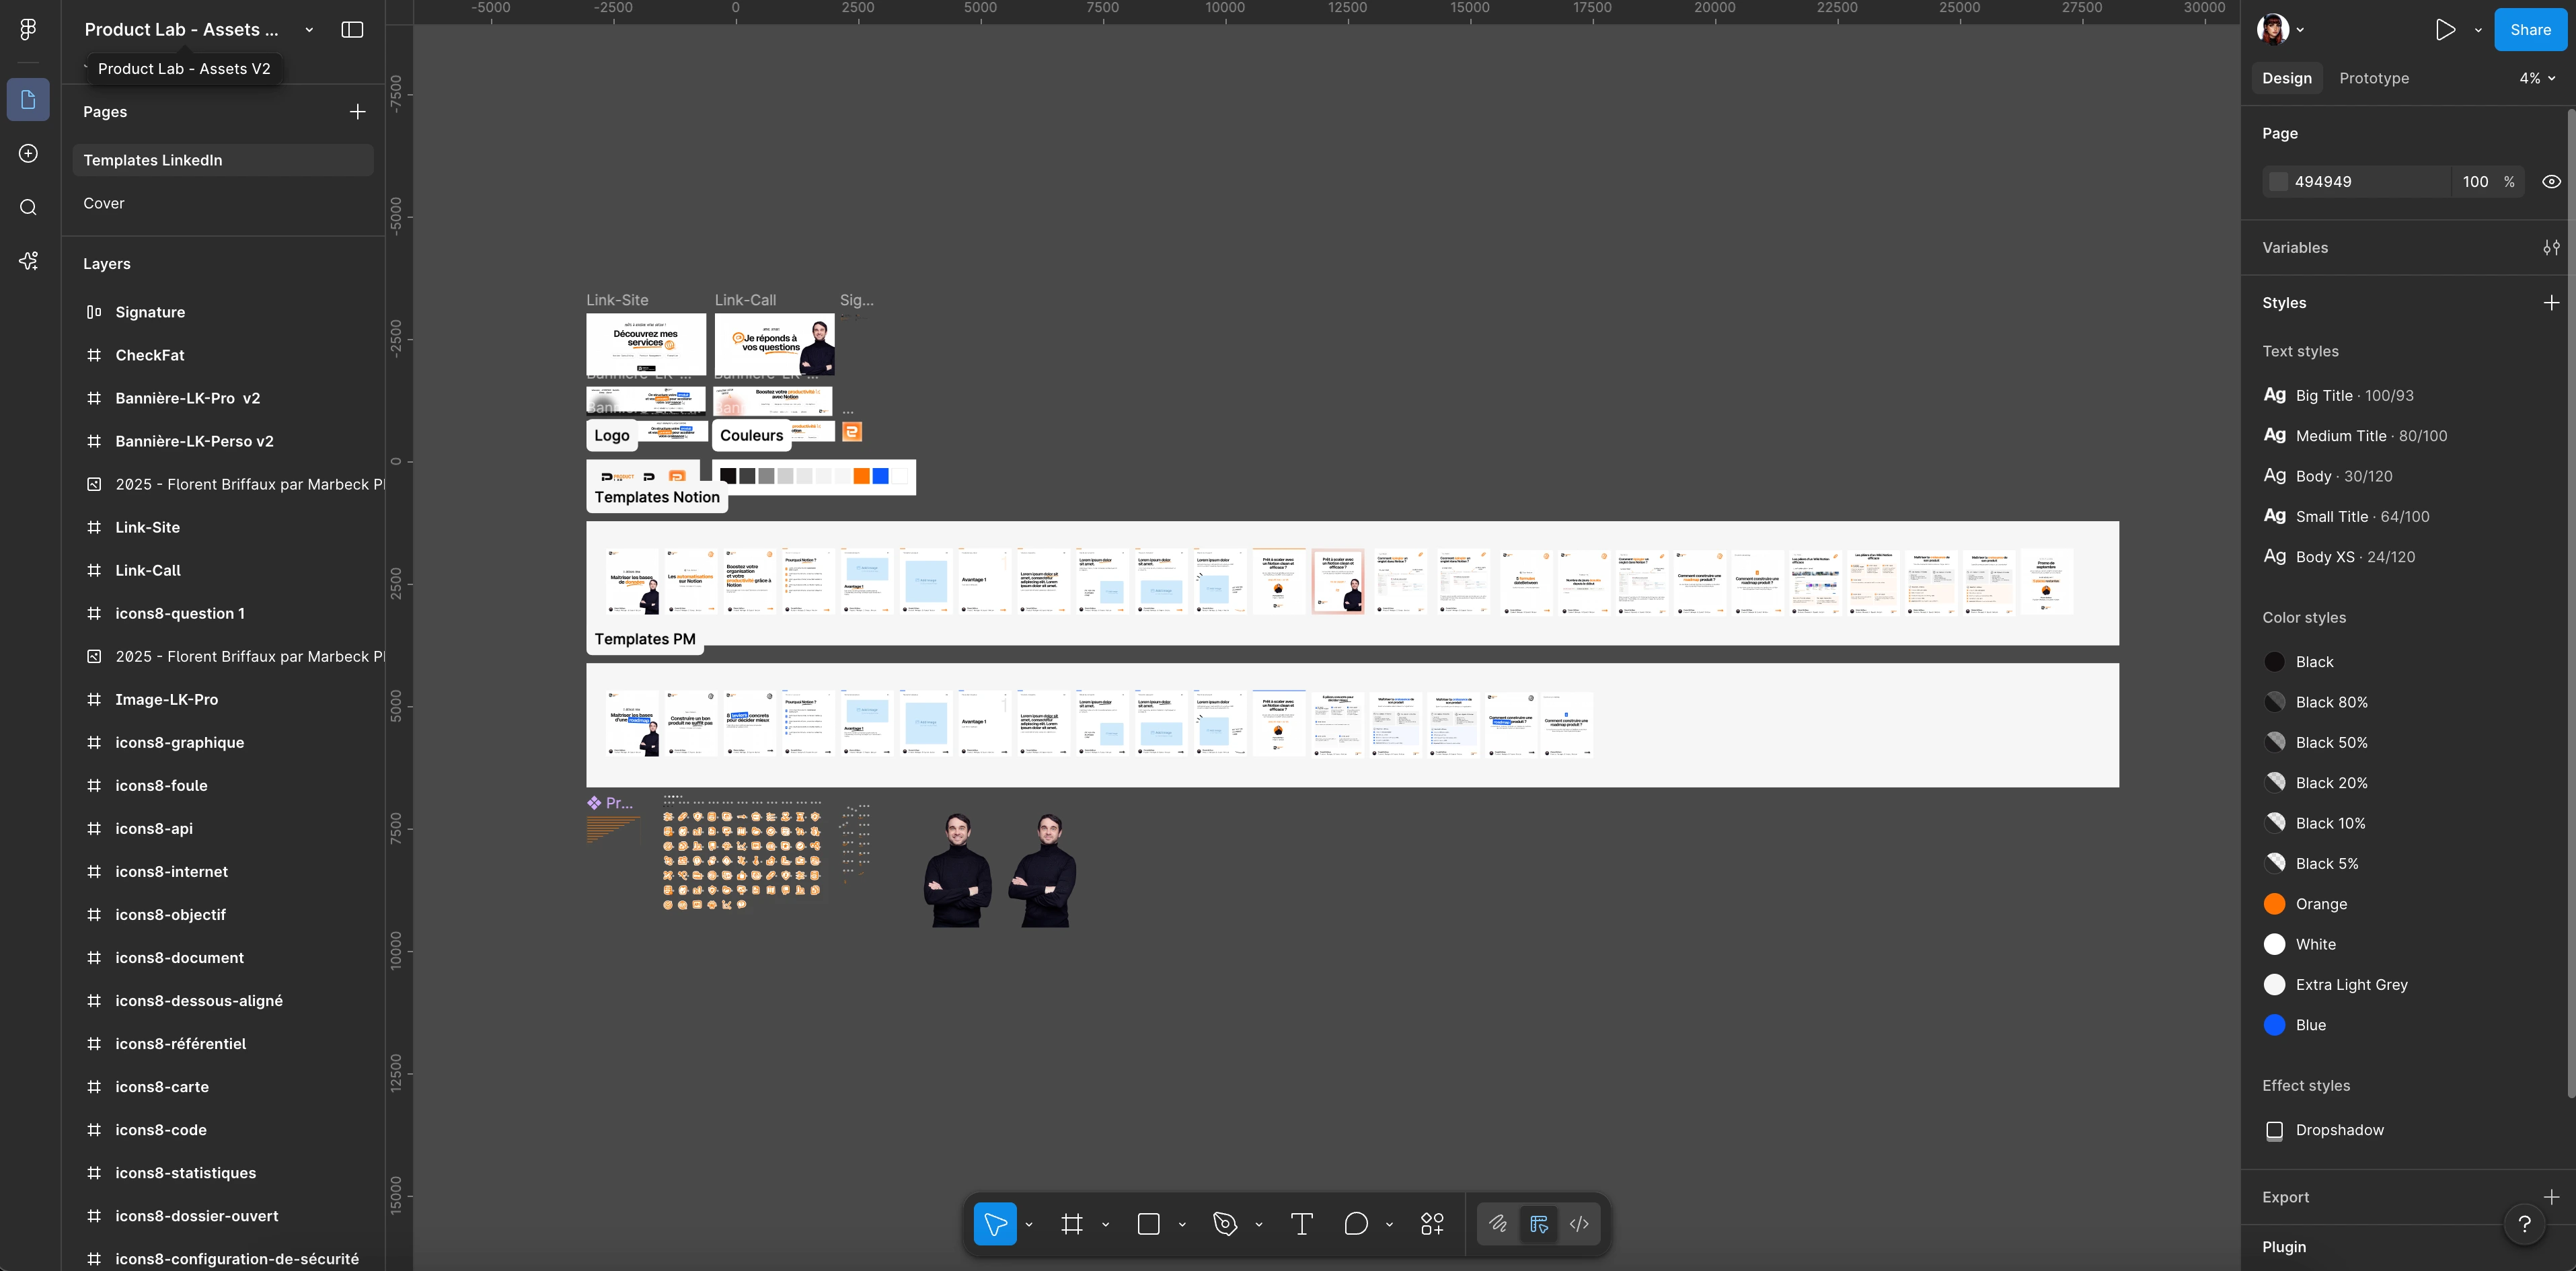Open variables settings icon
The image size is (2576, 1271).
pos(2551,248)
